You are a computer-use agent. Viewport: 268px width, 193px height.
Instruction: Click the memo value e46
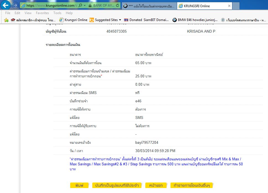tap(138, 101)
